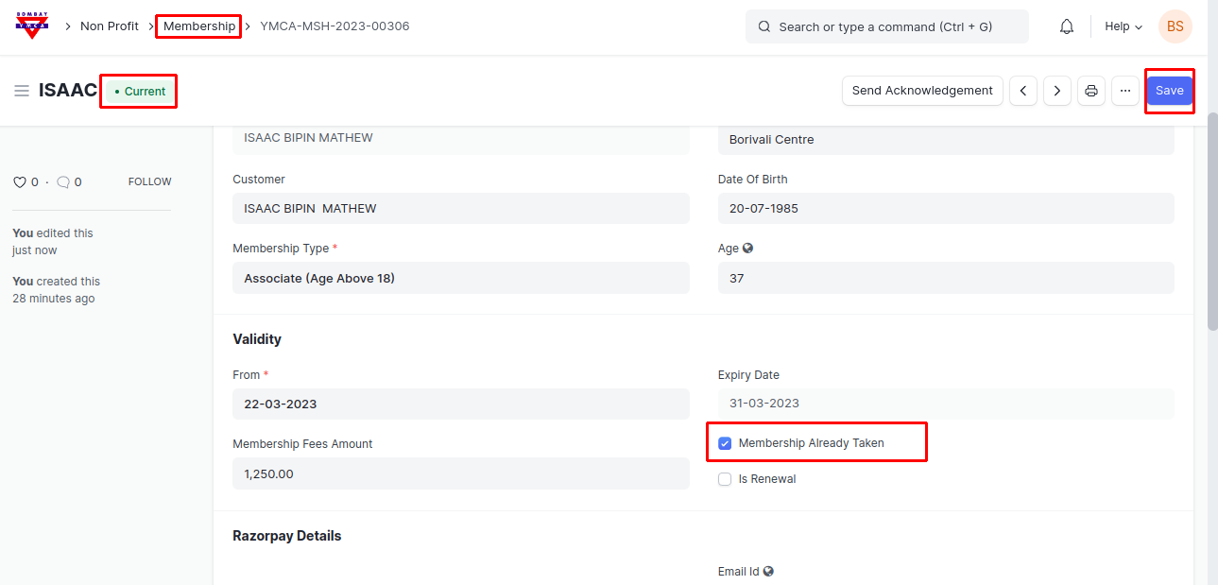The width and height of the screenshot is (1218, 585).
Task: Open the BS user avatar menu
Action: coord(1175,26)
